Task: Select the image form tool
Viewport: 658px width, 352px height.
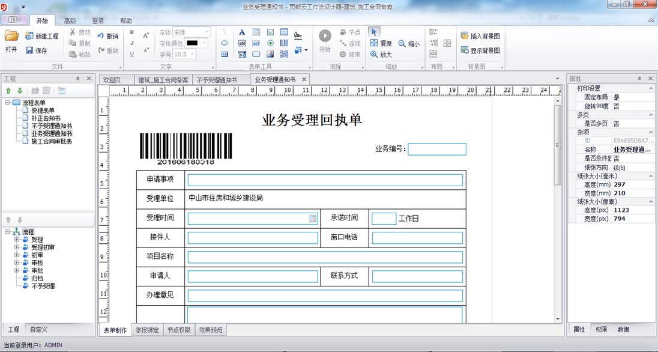Action: (x=270, y=54)
